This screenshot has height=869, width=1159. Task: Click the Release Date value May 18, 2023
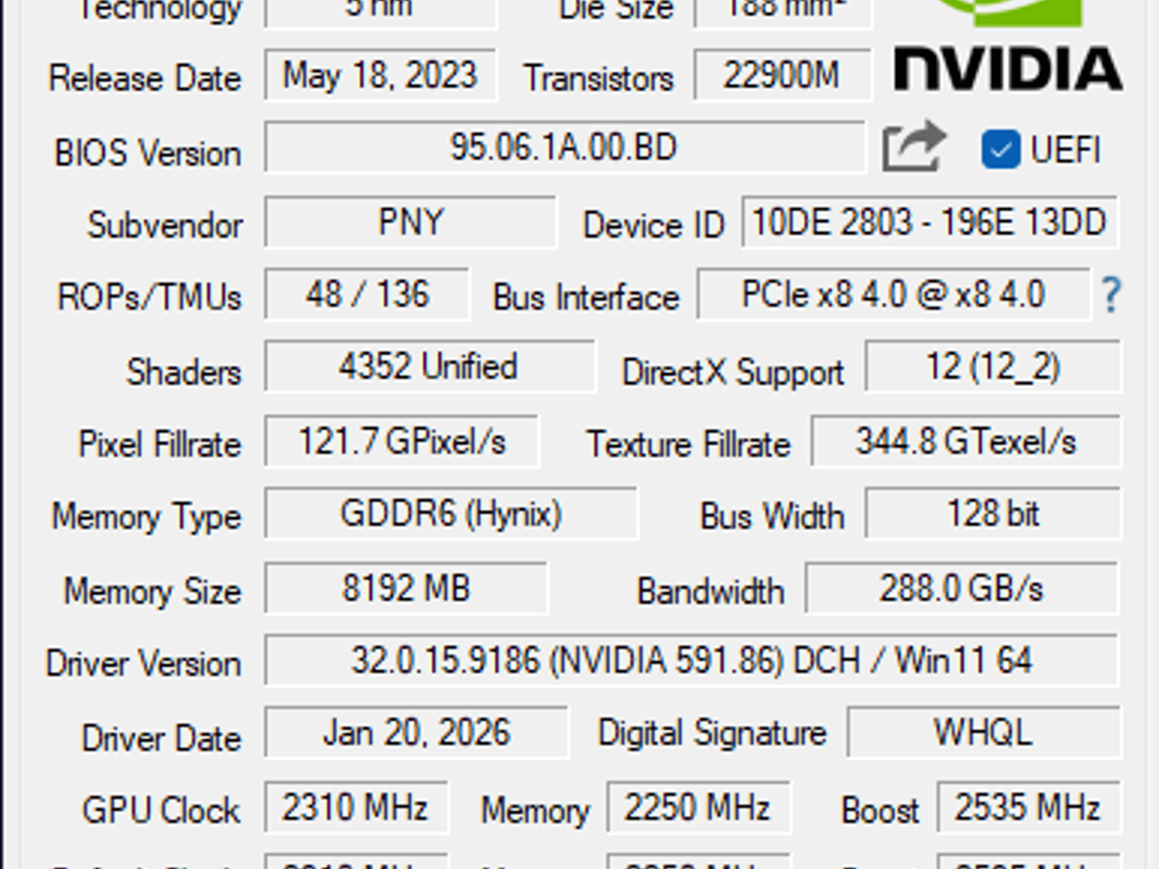380,75
